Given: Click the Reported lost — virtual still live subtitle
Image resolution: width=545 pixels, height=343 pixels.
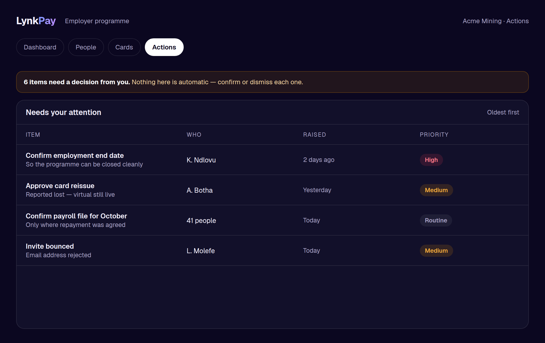Looking at the screenshot, I should point(70,194).
